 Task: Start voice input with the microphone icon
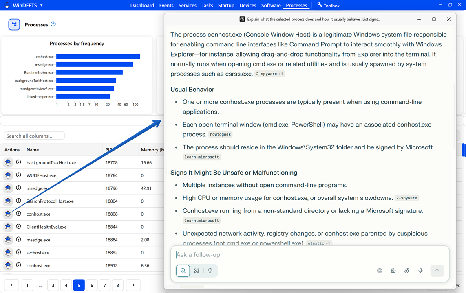click(x=420, y=271)
